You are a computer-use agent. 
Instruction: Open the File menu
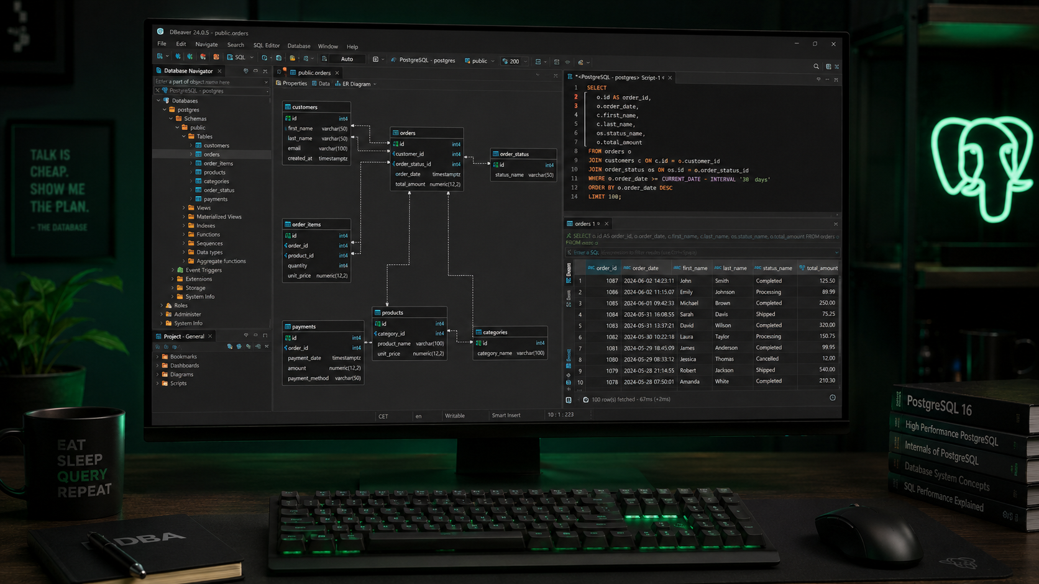click(x=162, y=44)
